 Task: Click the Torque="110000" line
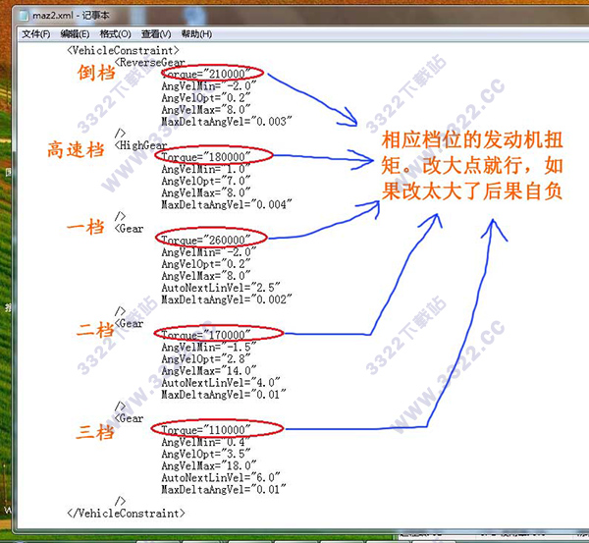(206, 430)
